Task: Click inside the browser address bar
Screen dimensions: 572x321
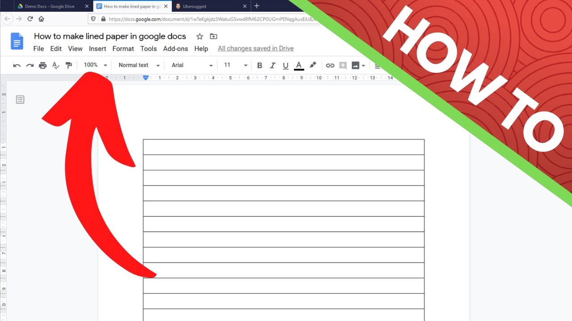Action: pos(179,19)
